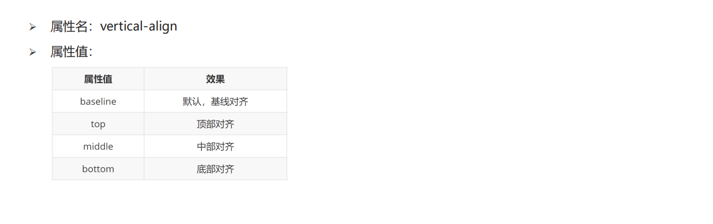Click the 效果 column header
713x224 pixels.
tap(215, 79)
